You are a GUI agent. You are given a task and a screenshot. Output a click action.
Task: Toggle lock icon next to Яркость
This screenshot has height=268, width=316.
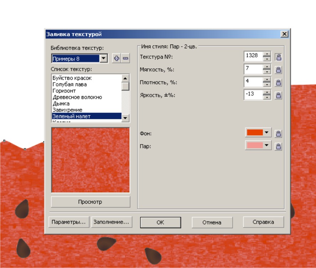(279, 95)
